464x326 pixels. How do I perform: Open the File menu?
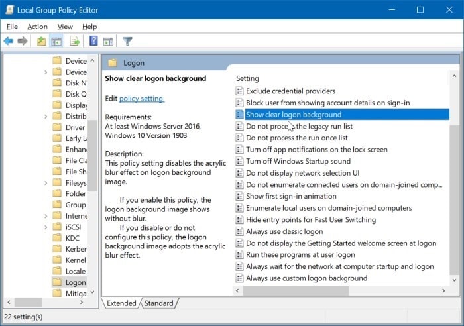[x=12, y=27]
